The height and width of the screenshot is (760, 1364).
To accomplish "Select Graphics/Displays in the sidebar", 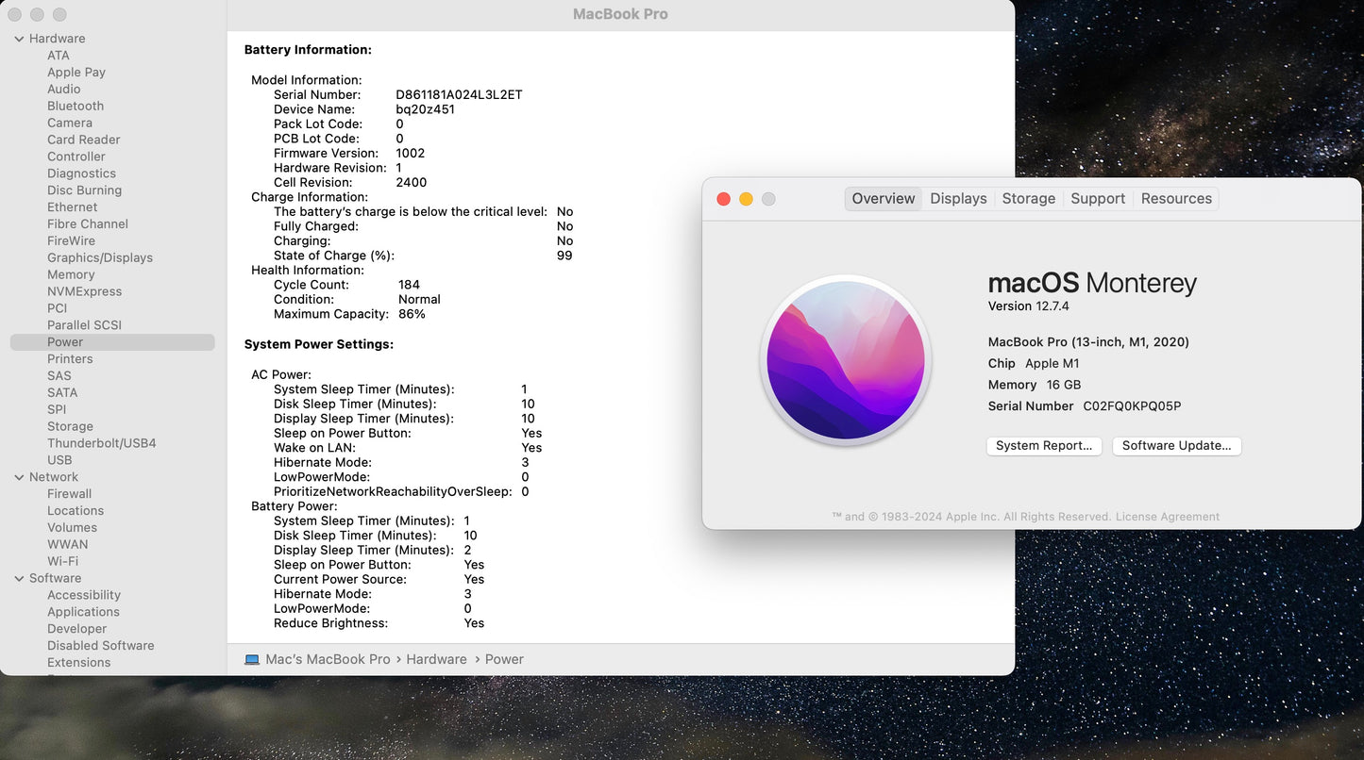I will (x=100, y=258).
